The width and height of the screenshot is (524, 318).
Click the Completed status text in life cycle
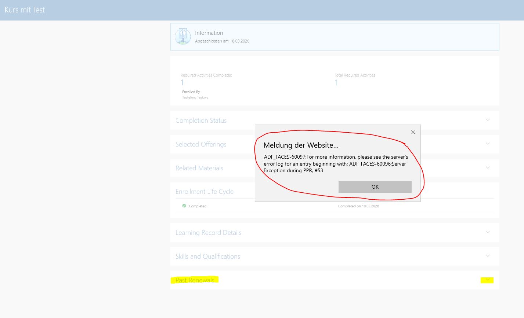(198, 206)
